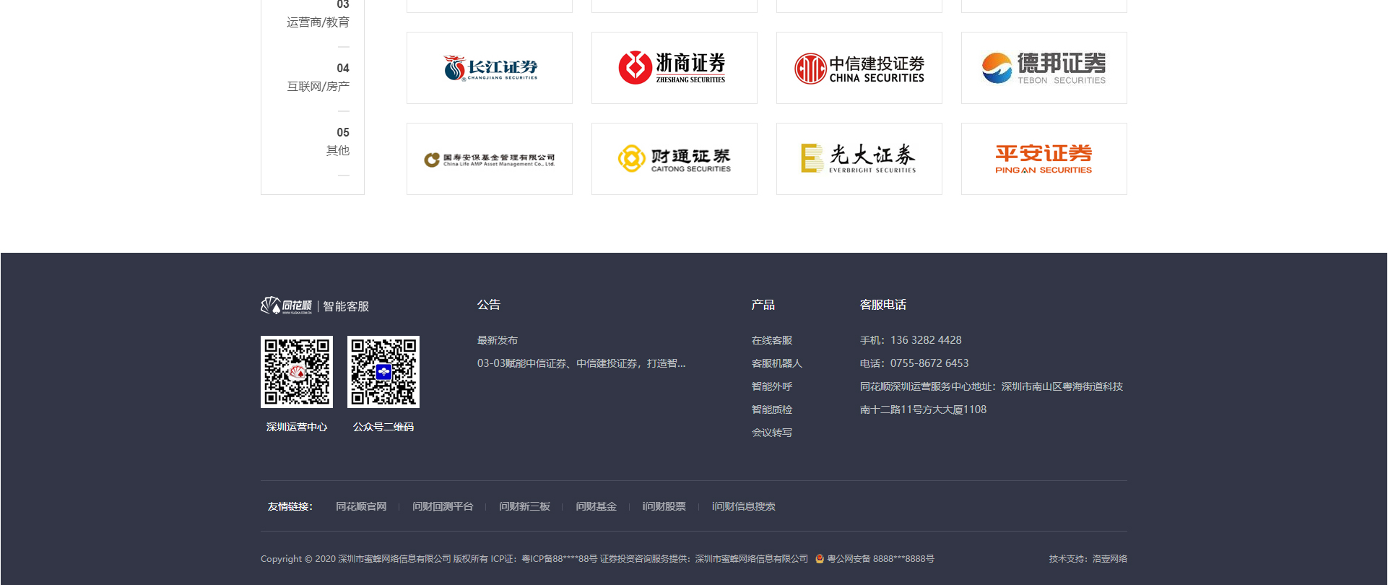Image resolution: width=1388 pixels, height=585 pixels.
Task: Switch to the 04 互联网/房产 category
Action: click(318, 78)
